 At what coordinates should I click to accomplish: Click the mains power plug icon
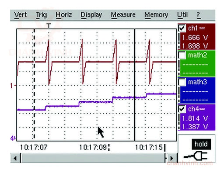click(x=196, y=156)
